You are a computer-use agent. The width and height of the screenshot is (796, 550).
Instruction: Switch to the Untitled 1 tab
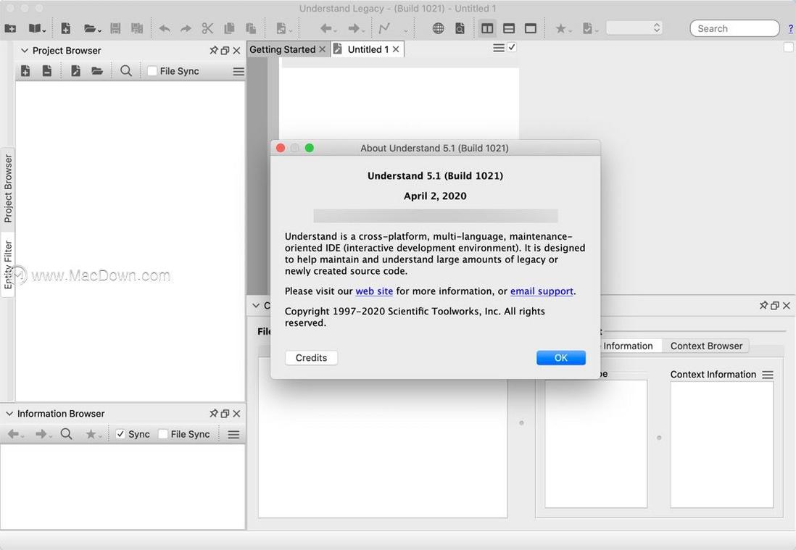[x=368, y=49]
